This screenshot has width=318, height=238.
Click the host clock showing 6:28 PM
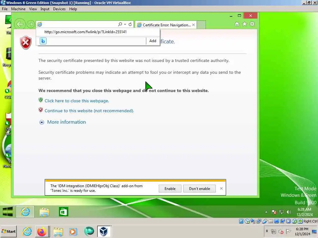302,231
